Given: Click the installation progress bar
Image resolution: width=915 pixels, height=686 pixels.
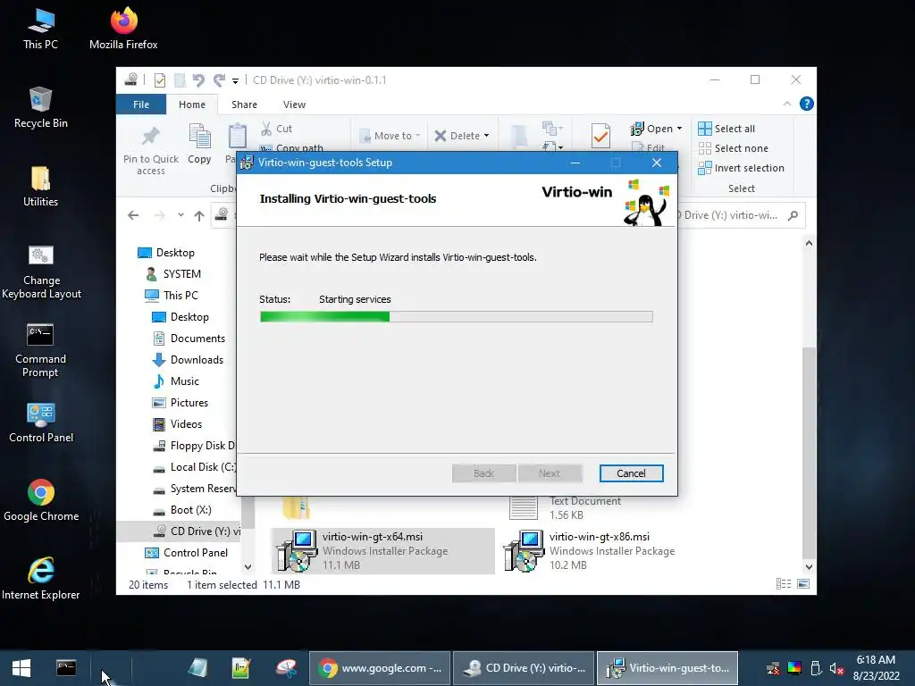Looking at the screenshot, I should pos(457,317).
